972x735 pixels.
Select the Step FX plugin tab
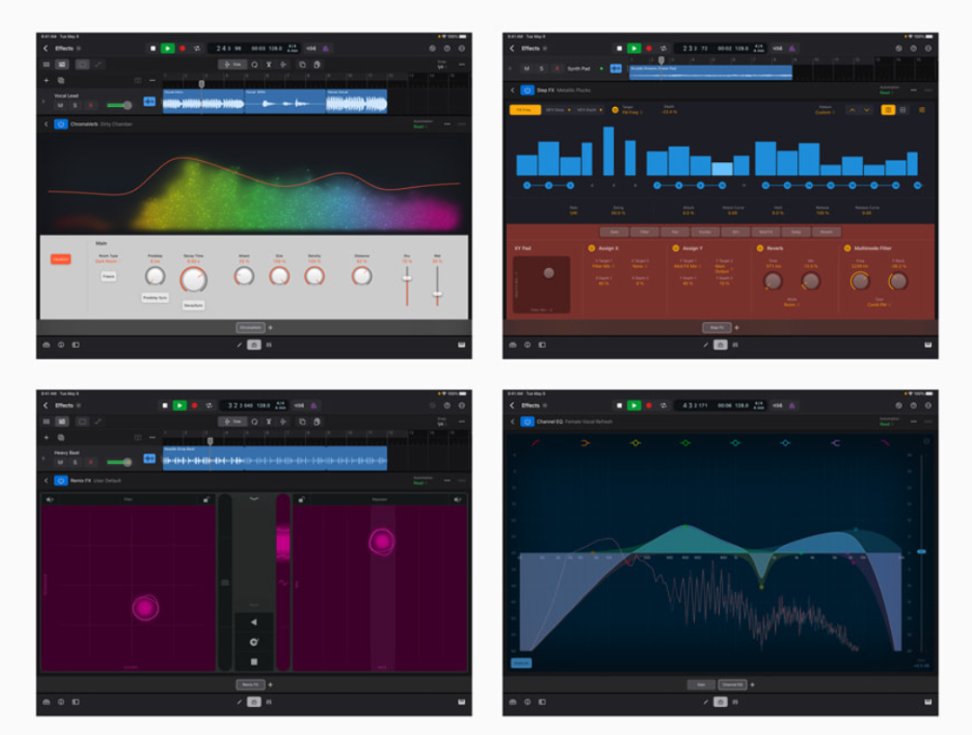(x=716, y=327)
